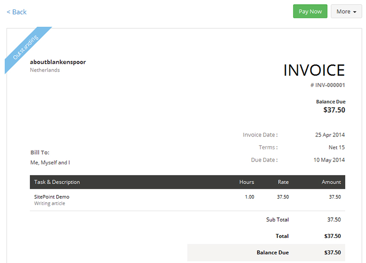The image size is (366, 263).
Task: Click the large INVOICE heading
Action: [314, 70]
